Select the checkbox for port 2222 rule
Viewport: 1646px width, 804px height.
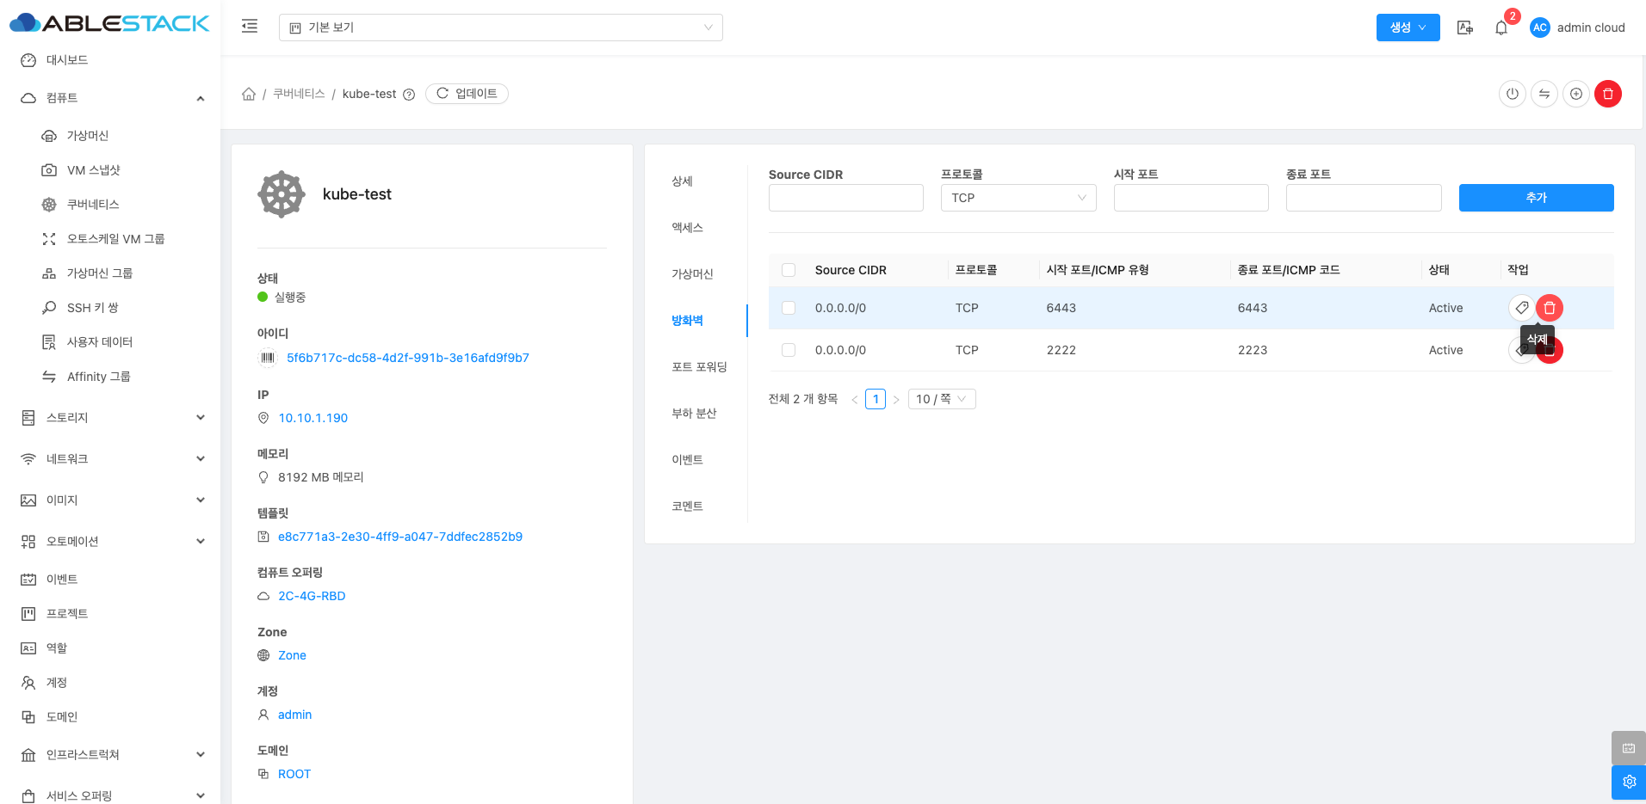[789, 350]
